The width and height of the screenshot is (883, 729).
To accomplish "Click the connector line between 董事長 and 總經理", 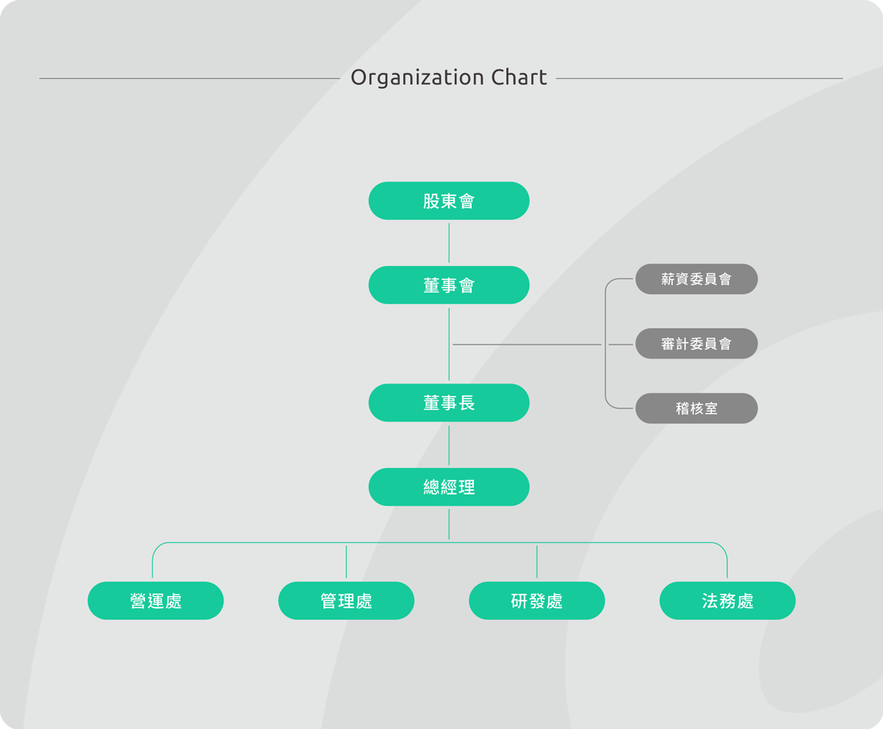I will click(449, 445).
